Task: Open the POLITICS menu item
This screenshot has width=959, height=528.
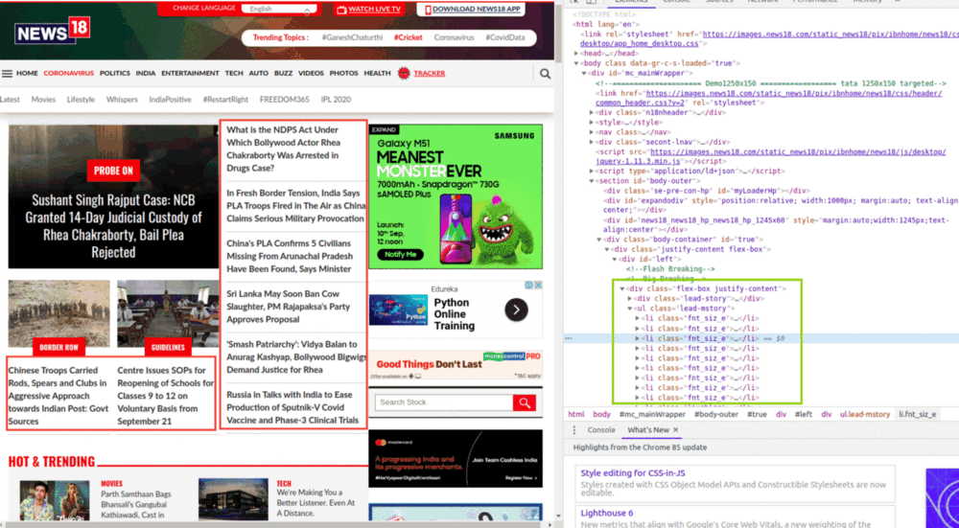Action: click(x=115, y=74)
